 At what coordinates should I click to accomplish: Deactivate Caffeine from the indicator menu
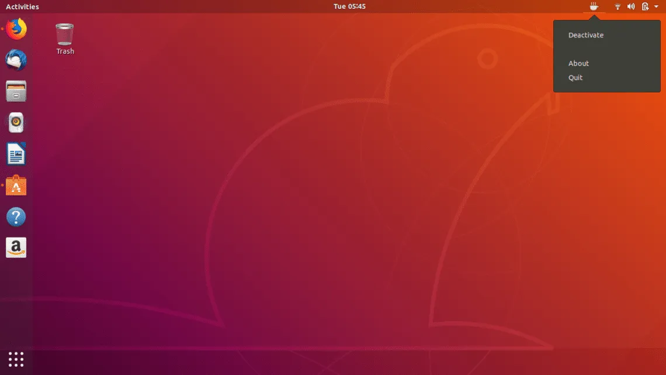586,35
